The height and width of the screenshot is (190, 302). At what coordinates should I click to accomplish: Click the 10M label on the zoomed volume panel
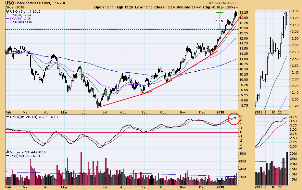tap(293, 174)
